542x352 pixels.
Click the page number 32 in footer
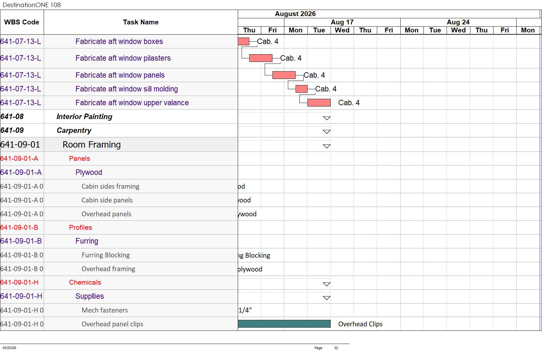pyautogui.click(x=336, y=348)
